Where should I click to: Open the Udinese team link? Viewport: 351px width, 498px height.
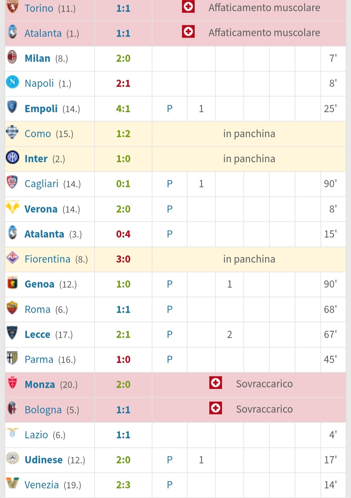pos(44,460)
